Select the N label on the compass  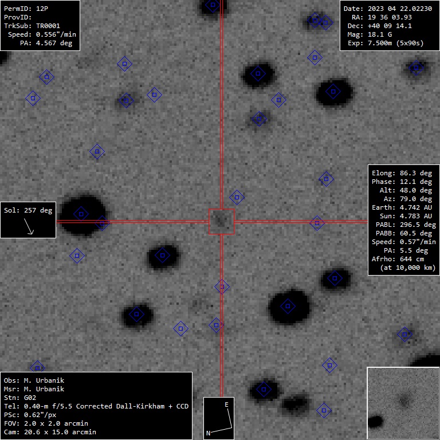(x=208, y=433)
